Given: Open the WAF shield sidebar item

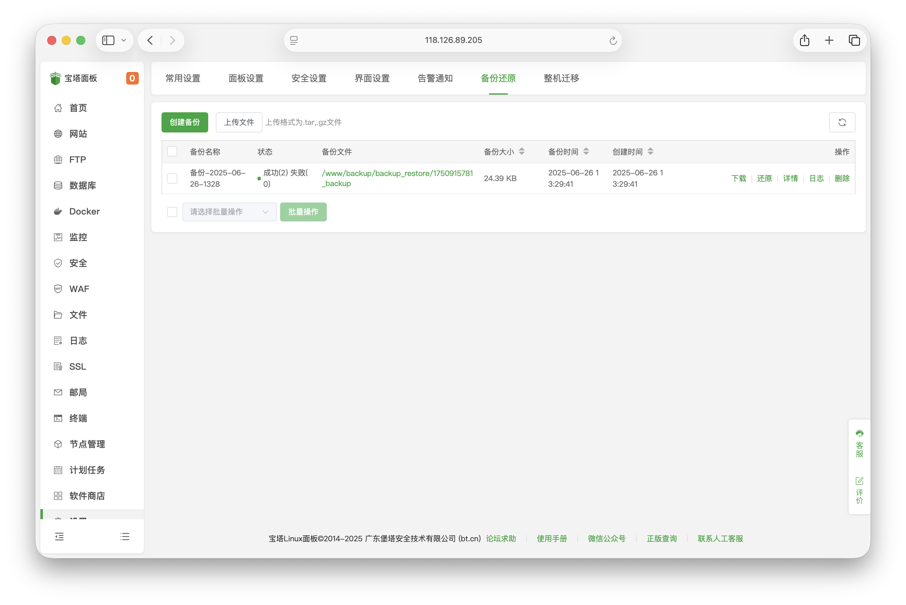Looking at the screenshot, I should coord(58,289).
